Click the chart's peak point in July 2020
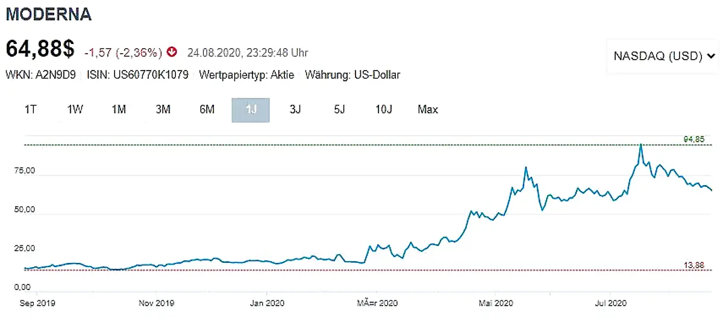 (640, 145)
